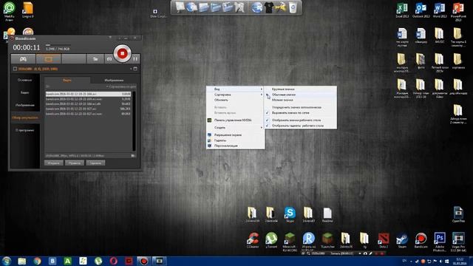Click the window icon on the Bandicam target row
The height and width of the screenshot is (266, 473).
[x=135, y=69]
